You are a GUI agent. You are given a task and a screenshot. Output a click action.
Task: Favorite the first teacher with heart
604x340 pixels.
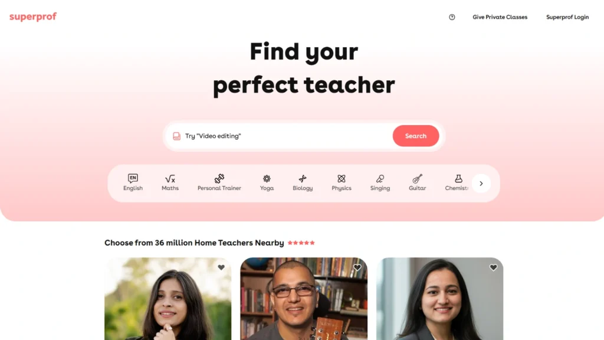[x=221, y=267]
